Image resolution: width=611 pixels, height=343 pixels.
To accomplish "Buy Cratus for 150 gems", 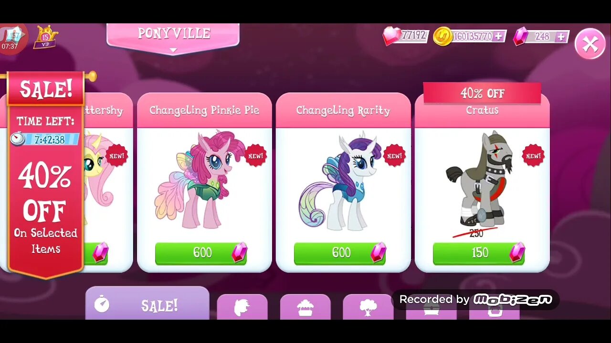I will [479, 253].
